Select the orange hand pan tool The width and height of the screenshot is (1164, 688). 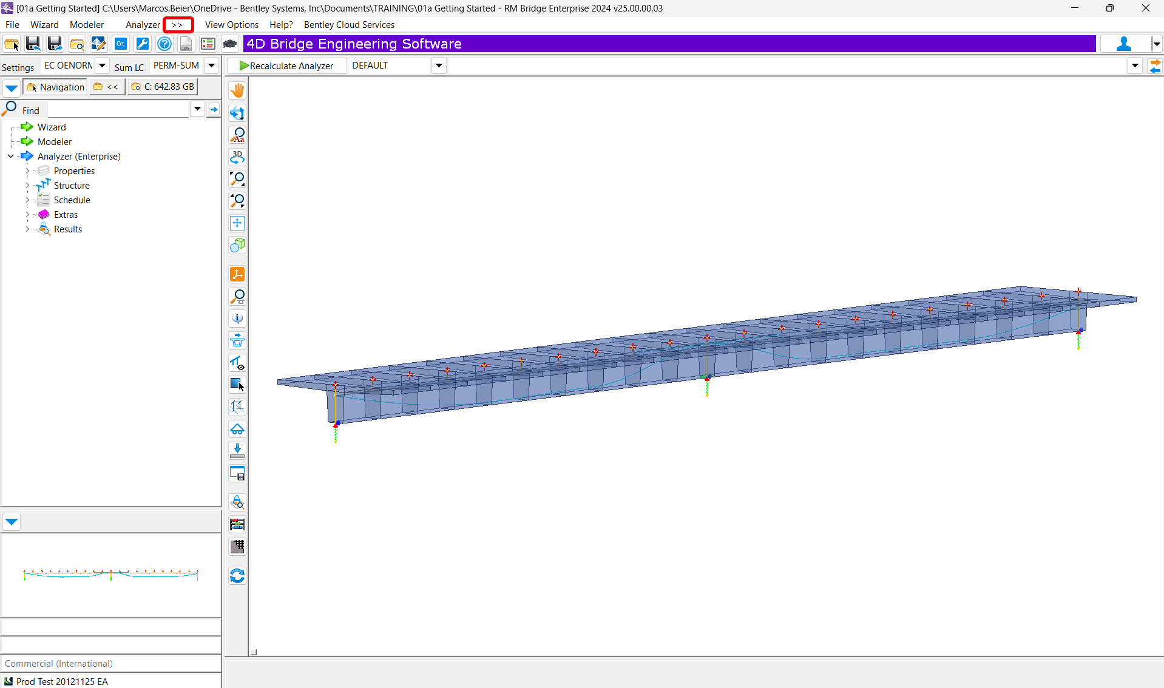(x=237, y=90)
